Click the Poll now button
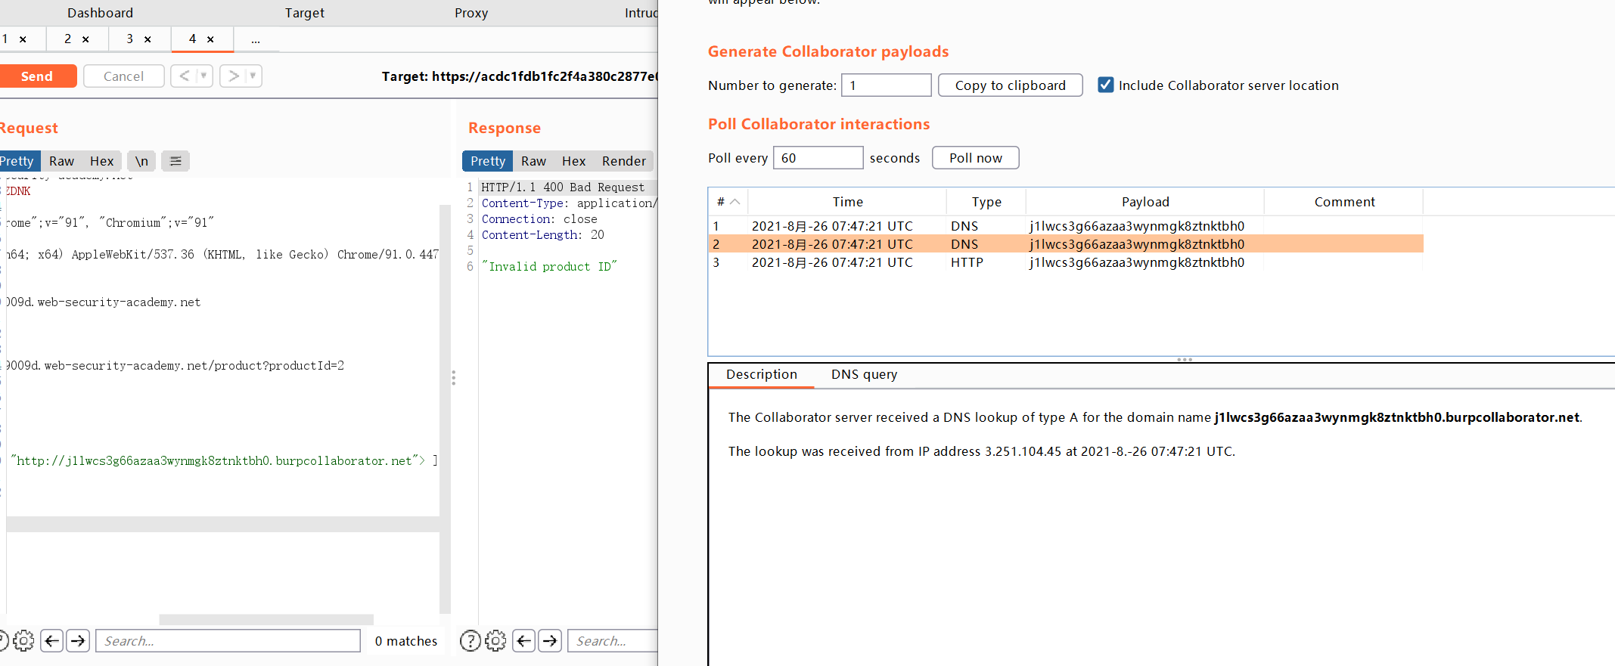 pos(975,158)
